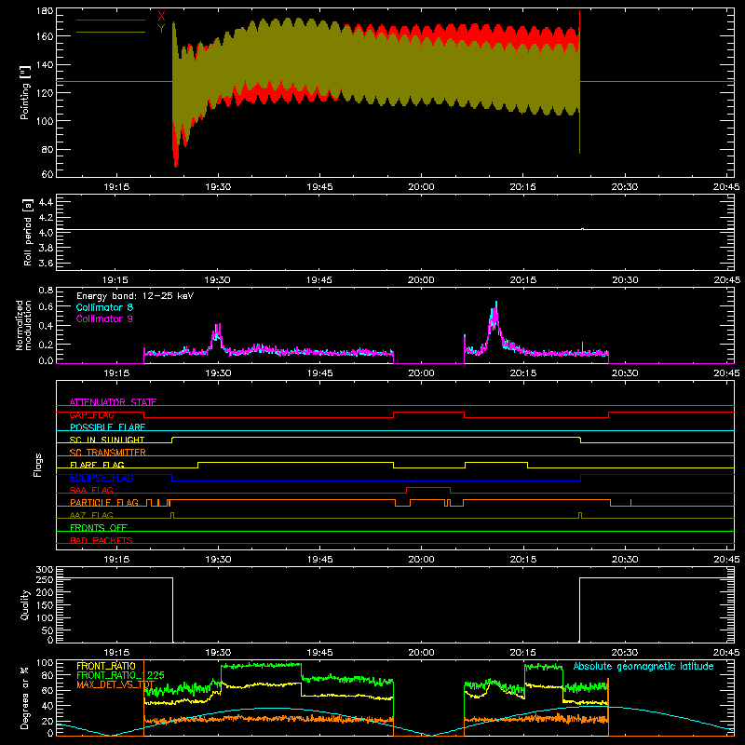745x745 pixels.
Task: Click the BAD_PACKETS label
Action: coord(102,540)
